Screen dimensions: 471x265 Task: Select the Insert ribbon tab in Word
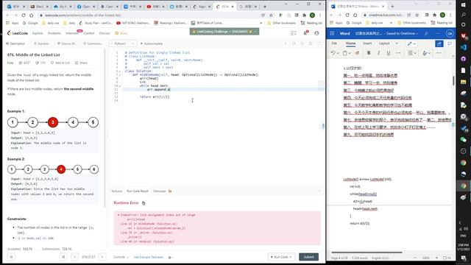367,43
